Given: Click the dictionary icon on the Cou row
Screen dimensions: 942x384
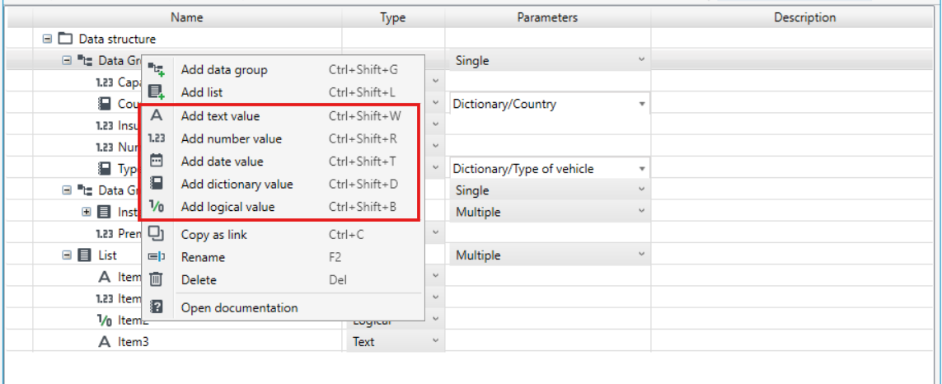Looking at the screenshot, I should tap(105, 104).
